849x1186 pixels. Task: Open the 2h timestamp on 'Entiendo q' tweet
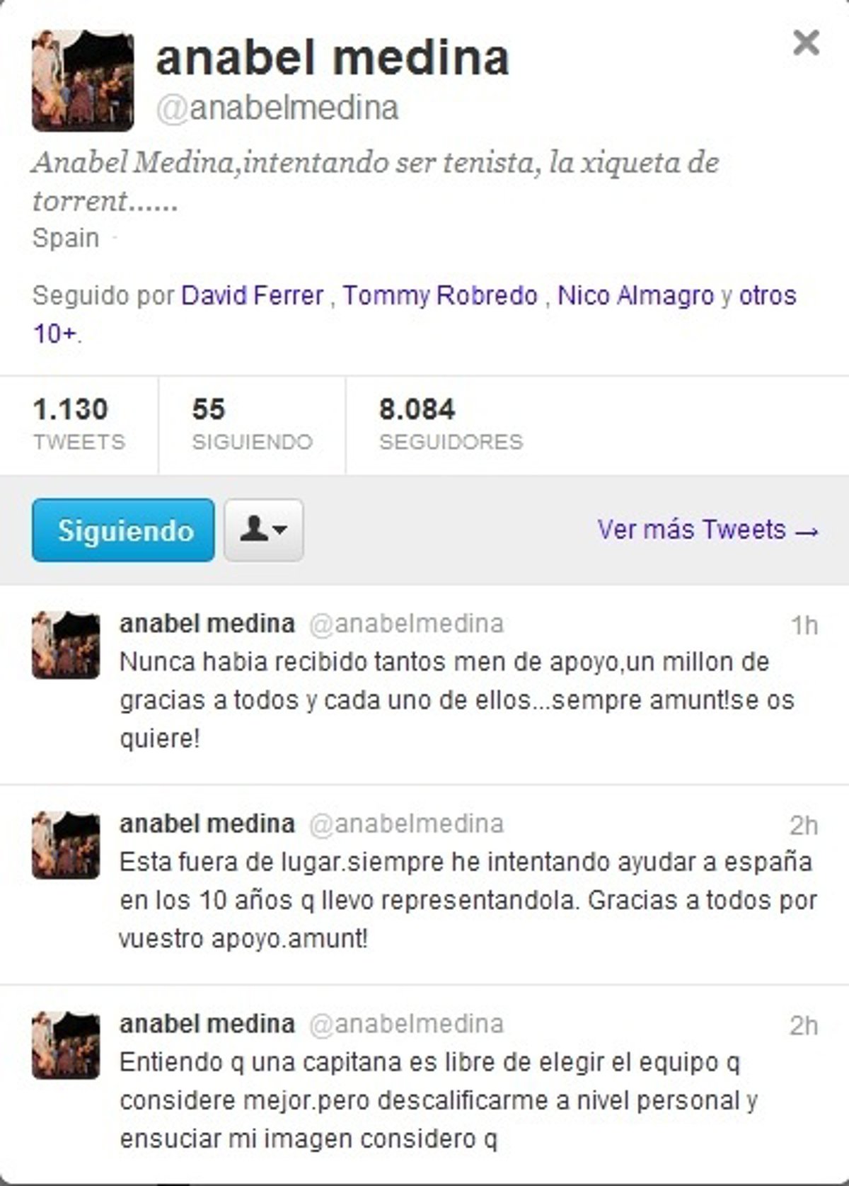[804, 1026]
